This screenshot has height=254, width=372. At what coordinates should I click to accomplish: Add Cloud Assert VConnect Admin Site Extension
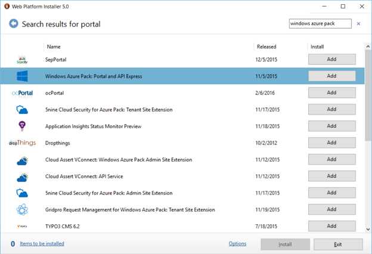(x=332, y=159)
